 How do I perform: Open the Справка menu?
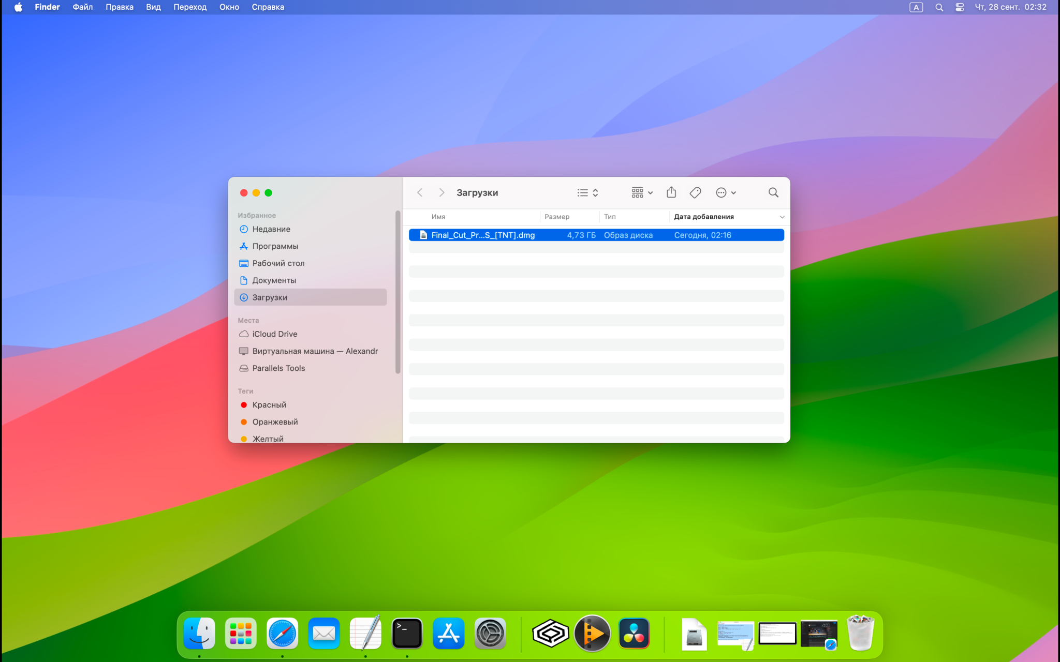[268, 7]
